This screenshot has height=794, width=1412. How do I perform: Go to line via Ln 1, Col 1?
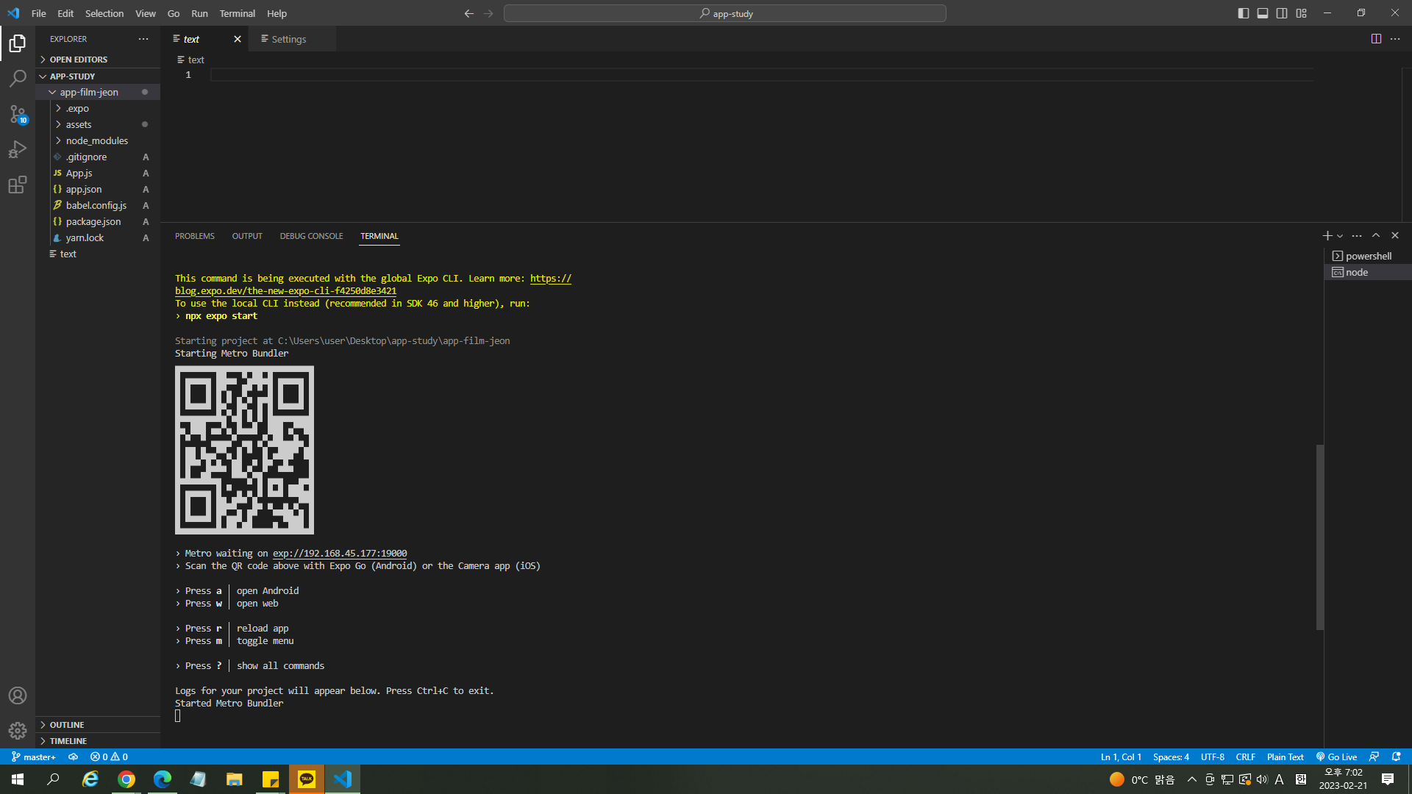(x=1121, y=757)
